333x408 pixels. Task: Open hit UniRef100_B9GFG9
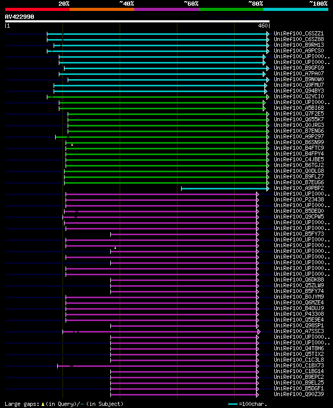click(x=299, y=68)
